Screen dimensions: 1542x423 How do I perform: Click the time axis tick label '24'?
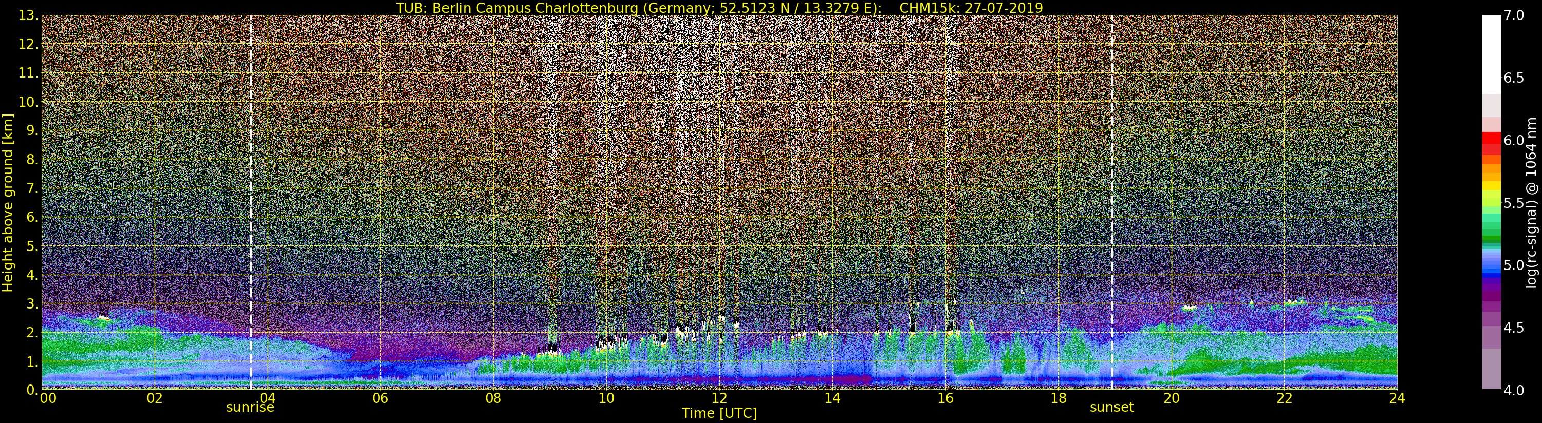[x=1397, y=398]
